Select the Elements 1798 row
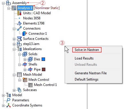The image size is (126, 109). tap(34, 23)
